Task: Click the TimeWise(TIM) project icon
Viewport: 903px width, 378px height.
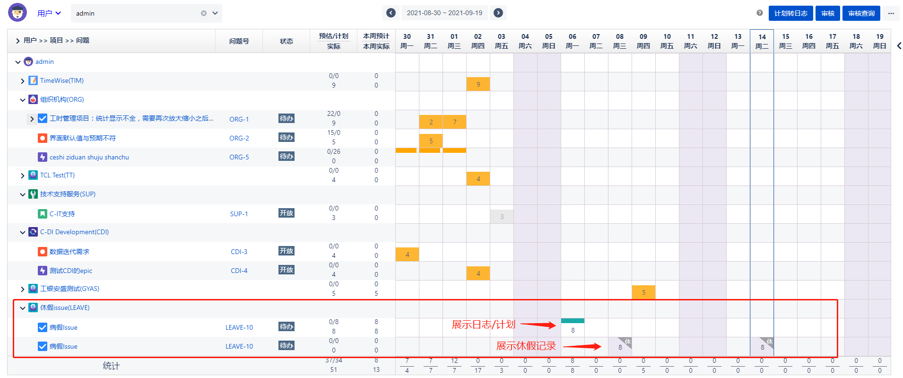Action: click(33, 80)
